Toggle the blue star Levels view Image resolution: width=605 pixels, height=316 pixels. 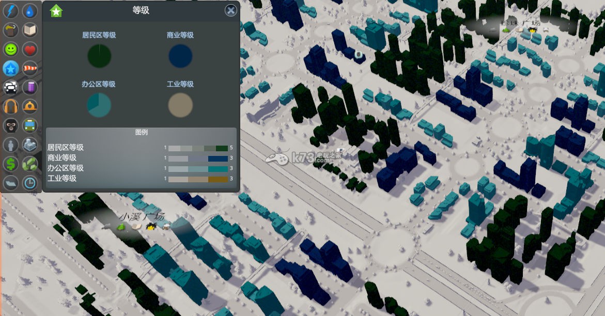(x=11, y=68)
